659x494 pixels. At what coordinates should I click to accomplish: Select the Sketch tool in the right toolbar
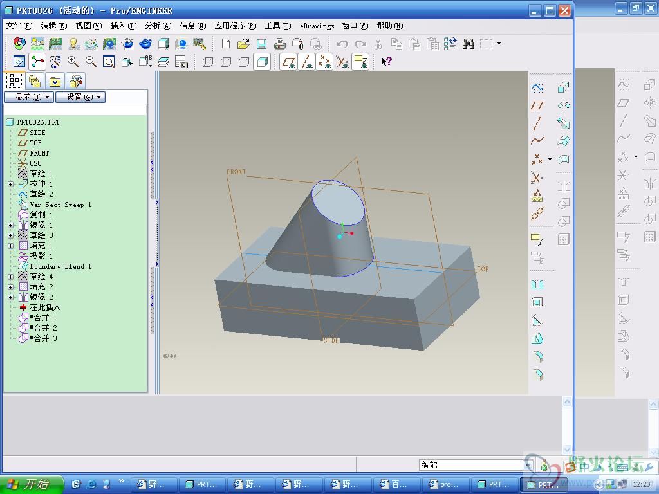[x=537, y=87]
